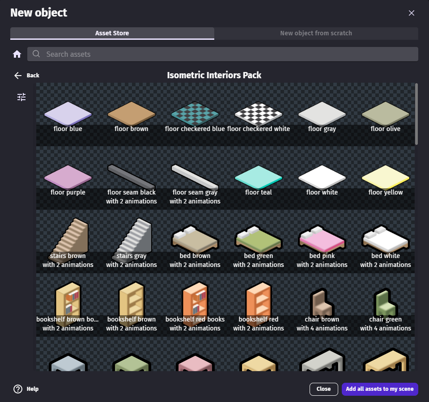Click the Close button

(x=323, y=389)
